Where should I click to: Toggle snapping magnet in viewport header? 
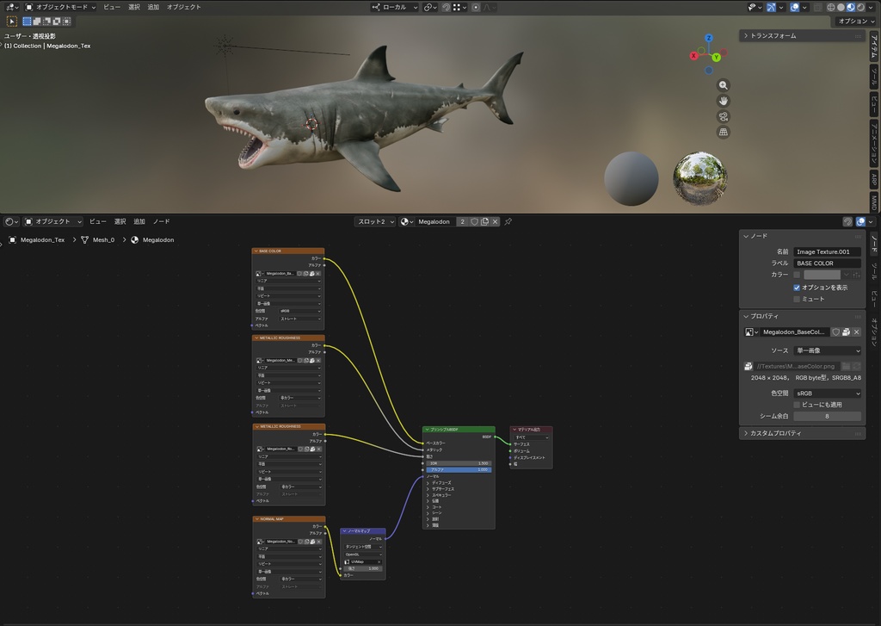[447, 7]
